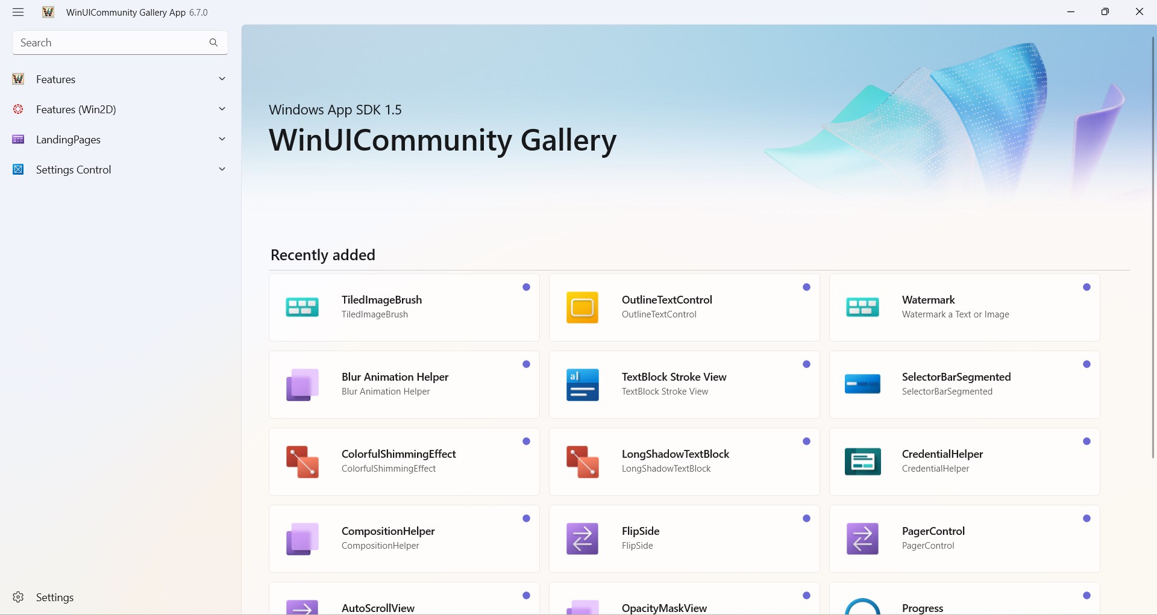Click the yellow OutlineTextControl card icon
The width and height of the screenshot is (1157, 615).
(582, 307)
